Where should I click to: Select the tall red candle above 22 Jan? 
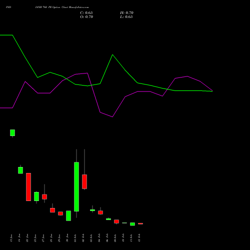(28, 187)
